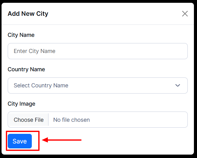Screen dimensions: 197x158
Task: Click the "Select Country Name" placeholder text
Action: tap(41, 86)
